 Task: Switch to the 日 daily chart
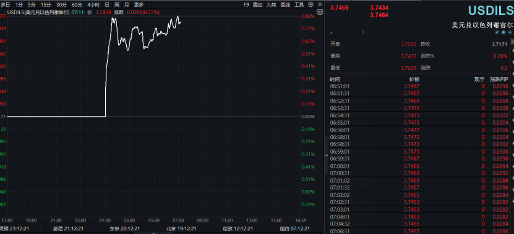pos(107,4)
